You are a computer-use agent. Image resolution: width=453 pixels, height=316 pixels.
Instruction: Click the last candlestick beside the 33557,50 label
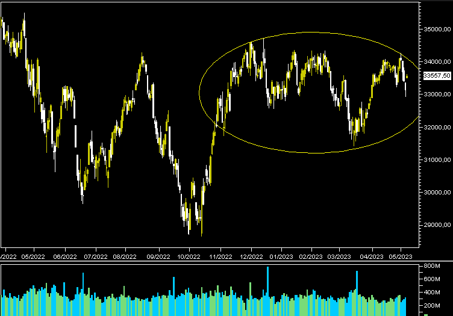[407, 76]
